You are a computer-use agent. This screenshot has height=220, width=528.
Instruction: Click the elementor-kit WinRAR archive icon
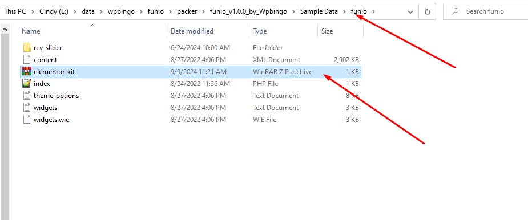pyautogui.click(x=27, y=72)
